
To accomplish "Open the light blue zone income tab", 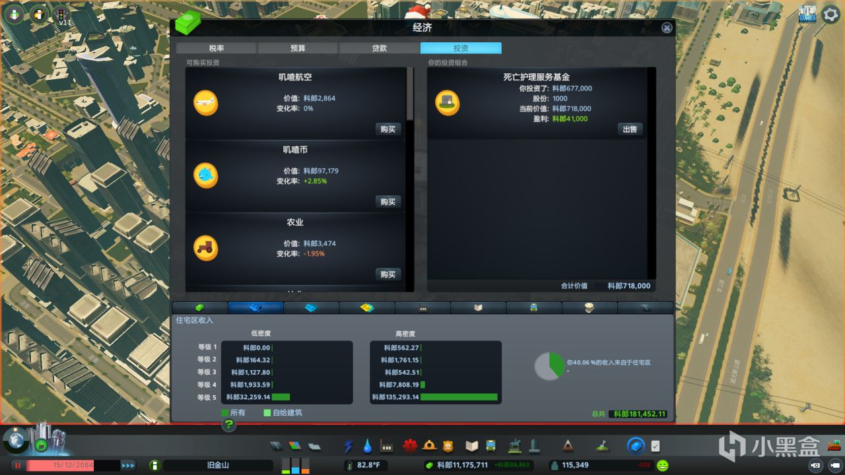I will [312, 307].
